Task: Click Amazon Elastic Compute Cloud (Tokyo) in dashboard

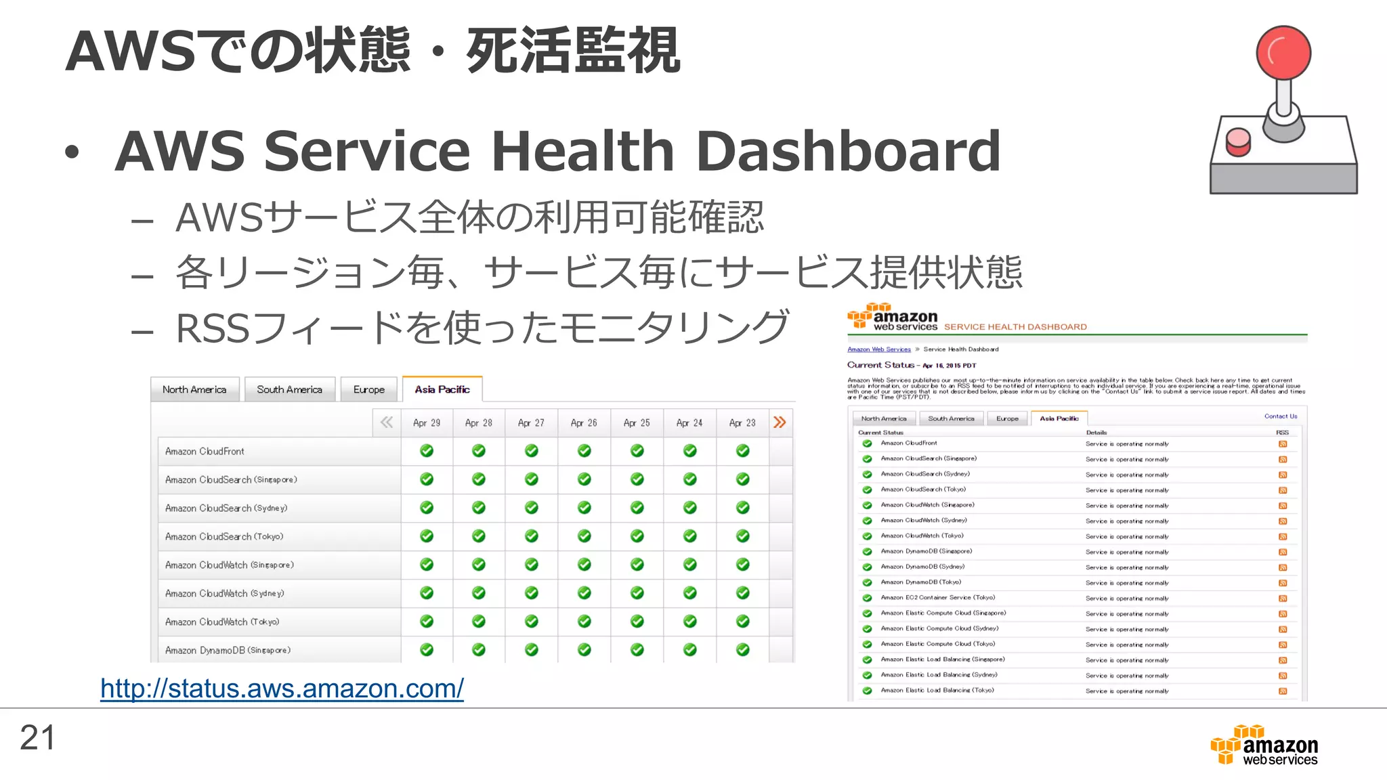Action: pyautogui.click(x=938, y=644)
